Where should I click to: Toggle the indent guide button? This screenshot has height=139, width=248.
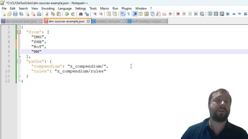click(x=134, y=14)
